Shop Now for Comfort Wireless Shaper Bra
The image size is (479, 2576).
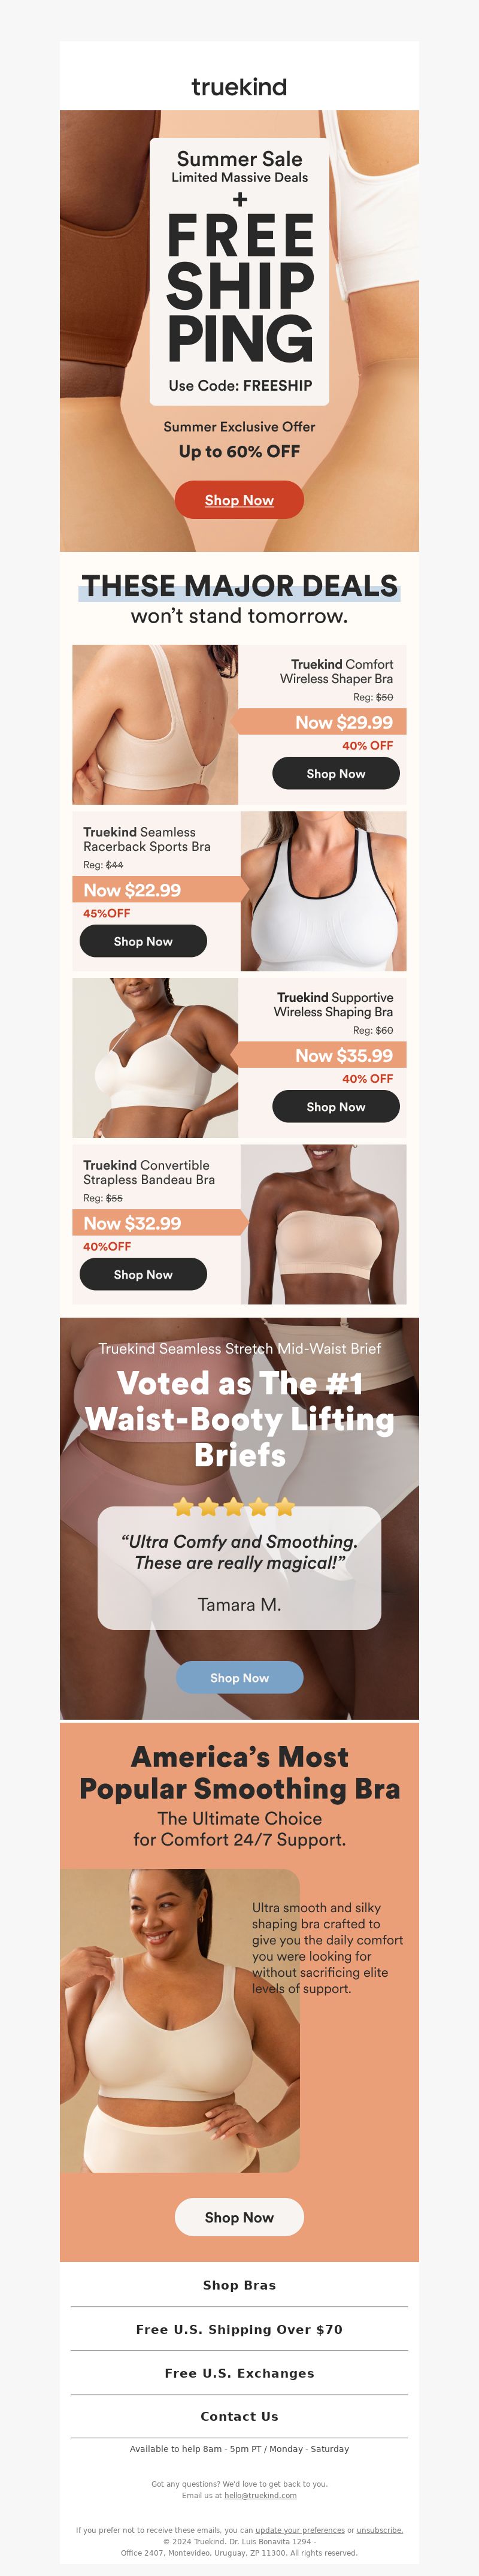336,773
